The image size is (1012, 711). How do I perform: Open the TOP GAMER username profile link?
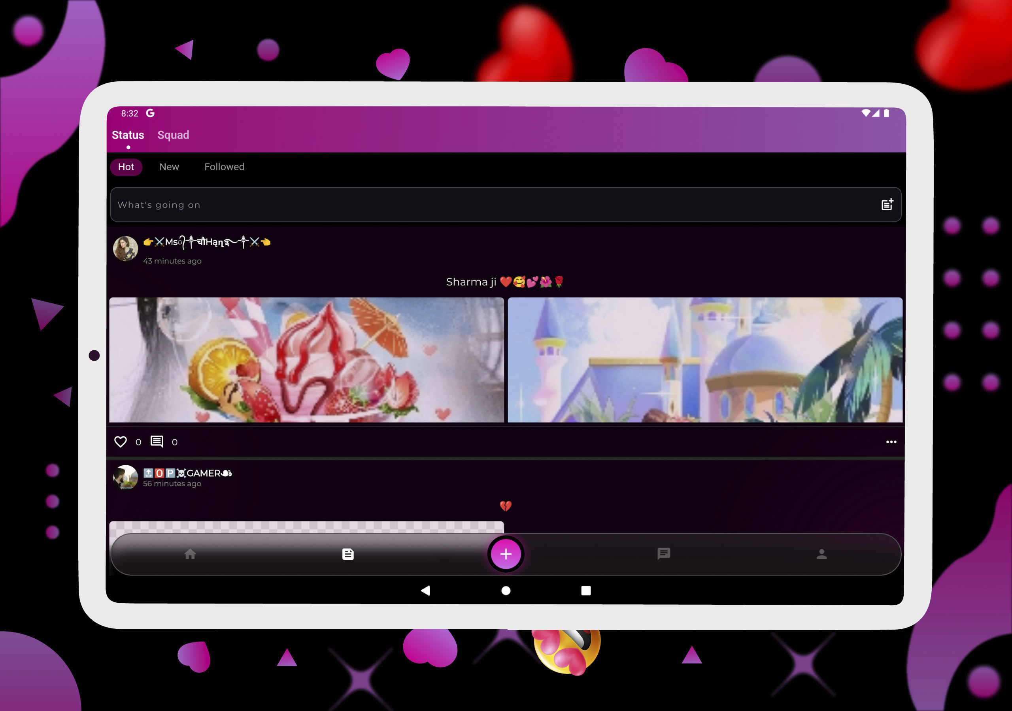[187, 473]
